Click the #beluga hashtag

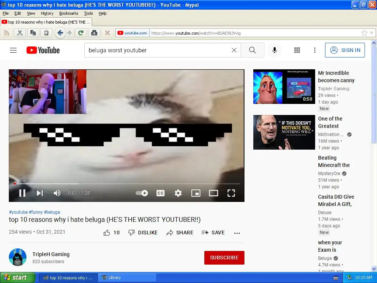pos(52,212)
